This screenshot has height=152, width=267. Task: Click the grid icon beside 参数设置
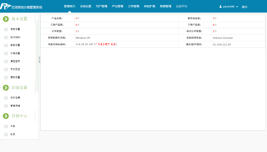click(6, 45)
